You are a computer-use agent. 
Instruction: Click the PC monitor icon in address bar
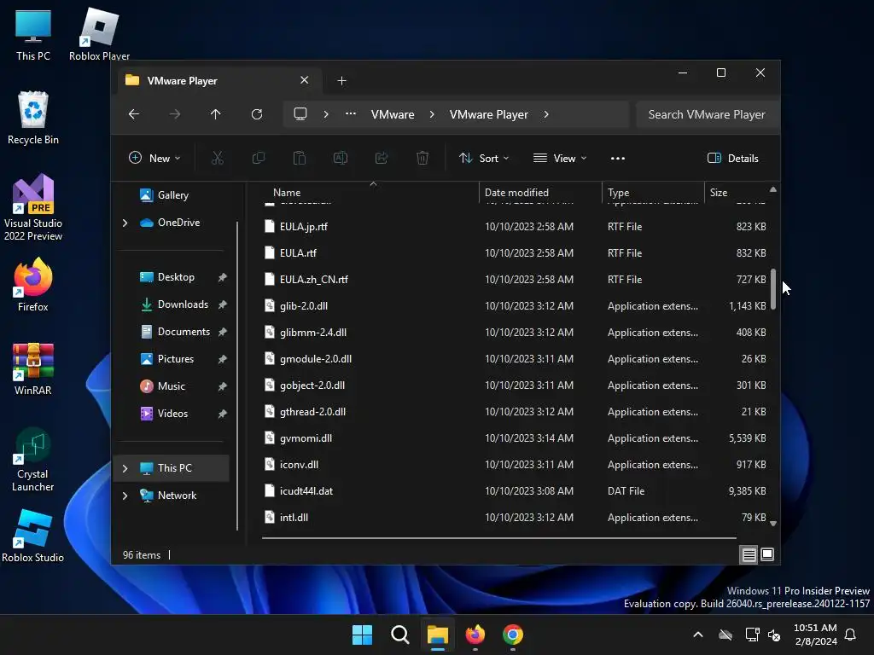[300, 114]
